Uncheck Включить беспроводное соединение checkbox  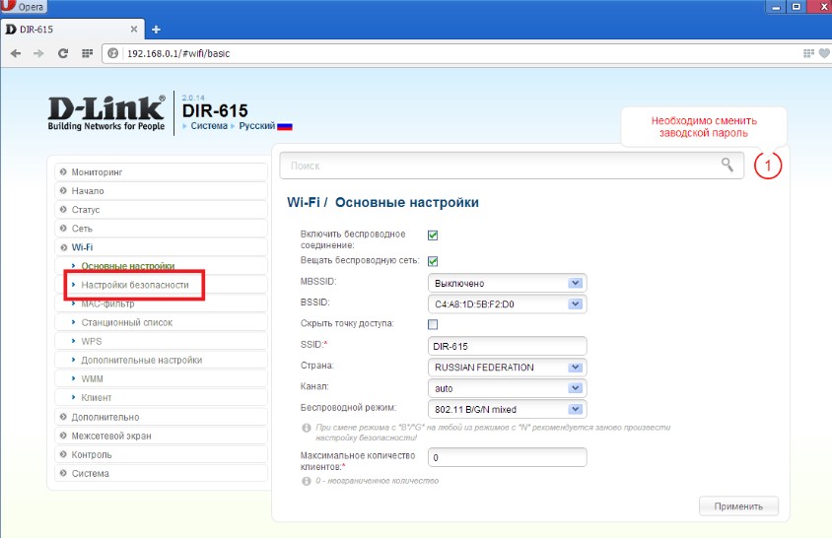[433, 235]
